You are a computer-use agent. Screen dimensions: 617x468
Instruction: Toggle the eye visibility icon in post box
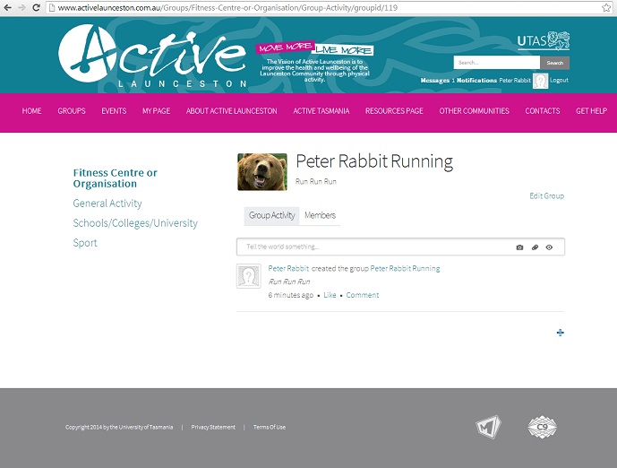(549, 247)
